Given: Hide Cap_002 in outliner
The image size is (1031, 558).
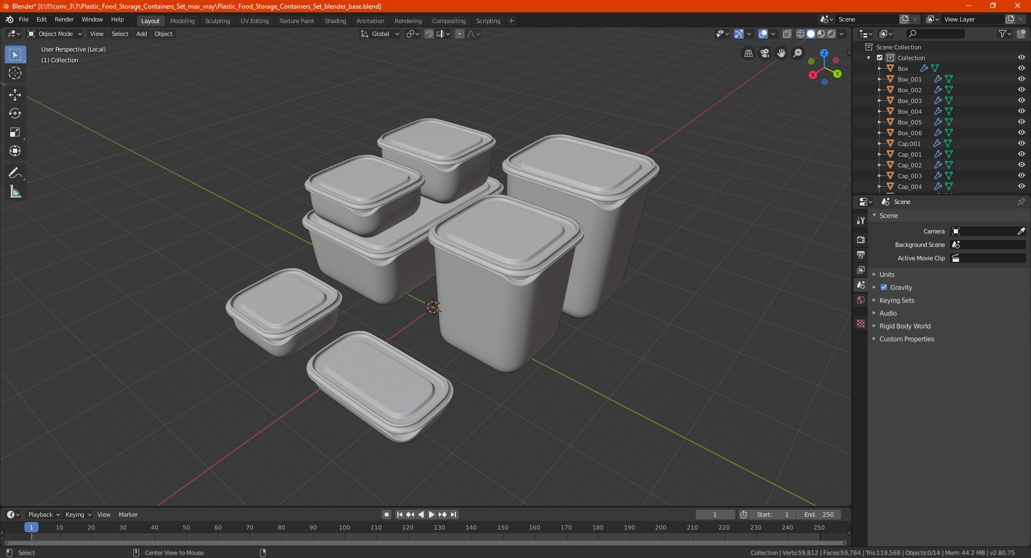Looking at the screenshot, I should (x=1021, y=165).
